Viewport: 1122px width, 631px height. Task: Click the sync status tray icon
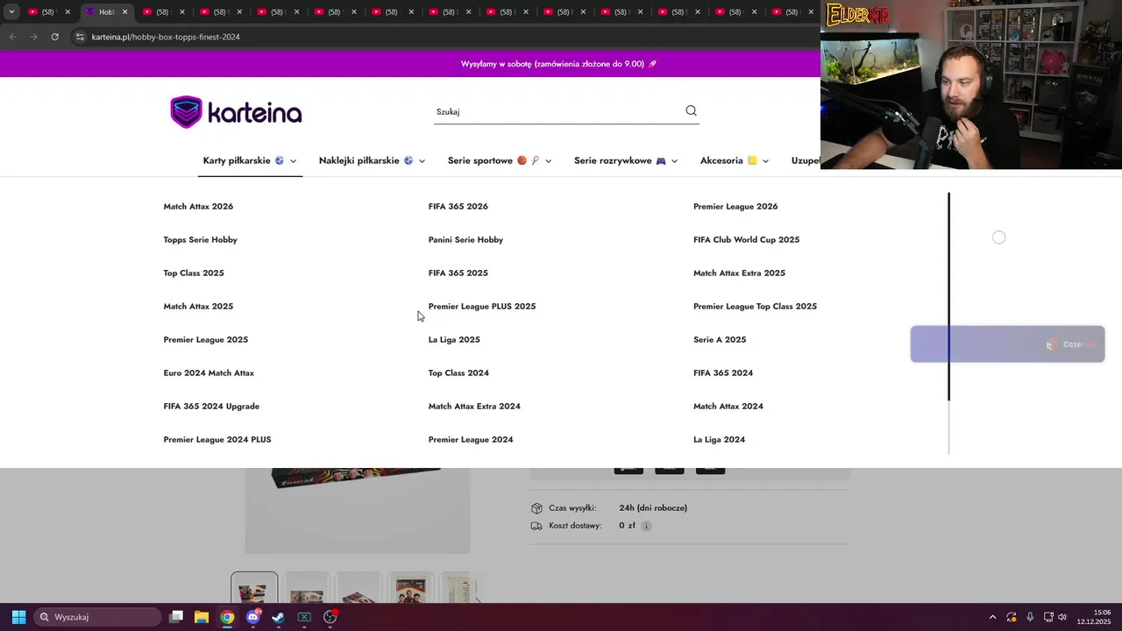click(1012, 617)
